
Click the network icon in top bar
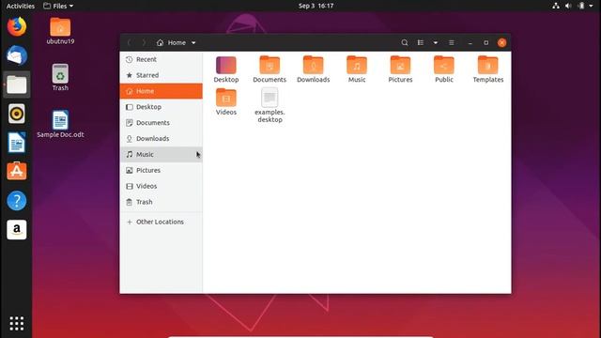(x=556, y=6)
